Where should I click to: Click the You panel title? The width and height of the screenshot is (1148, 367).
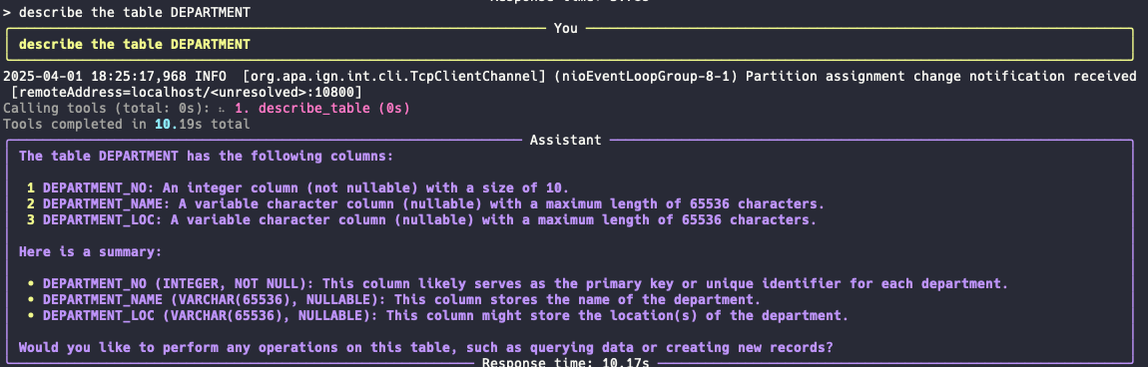pyautogui.click(x=566, y=29)
